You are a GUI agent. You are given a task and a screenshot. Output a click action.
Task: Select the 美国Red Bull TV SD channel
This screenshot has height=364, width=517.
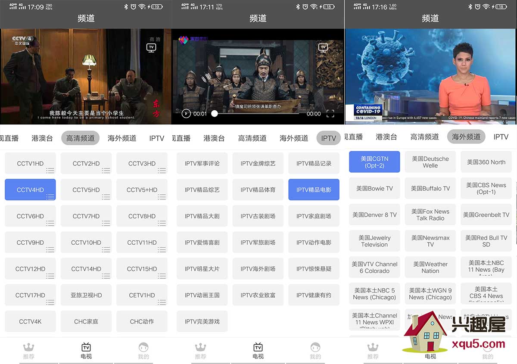tap(486, 241)
